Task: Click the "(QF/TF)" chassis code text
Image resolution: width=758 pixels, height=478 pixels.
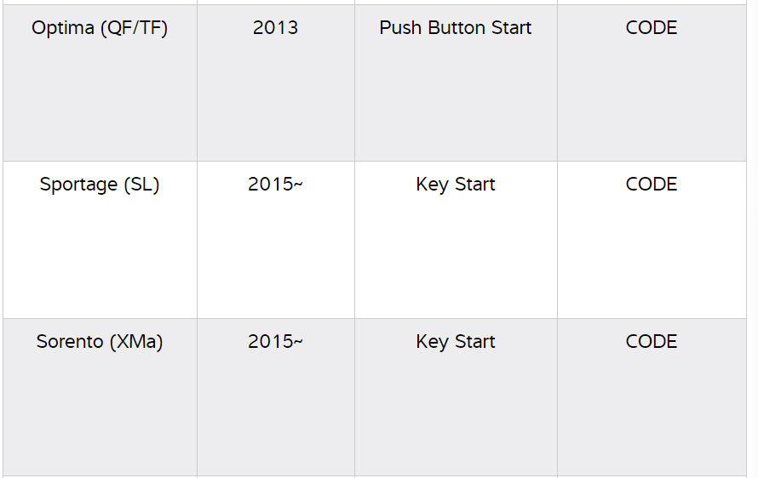Action: click(x=134, y=28)
